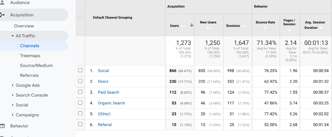
Task: Open help icon for Avg. Session Duration
Action: (x=321, y=28)
